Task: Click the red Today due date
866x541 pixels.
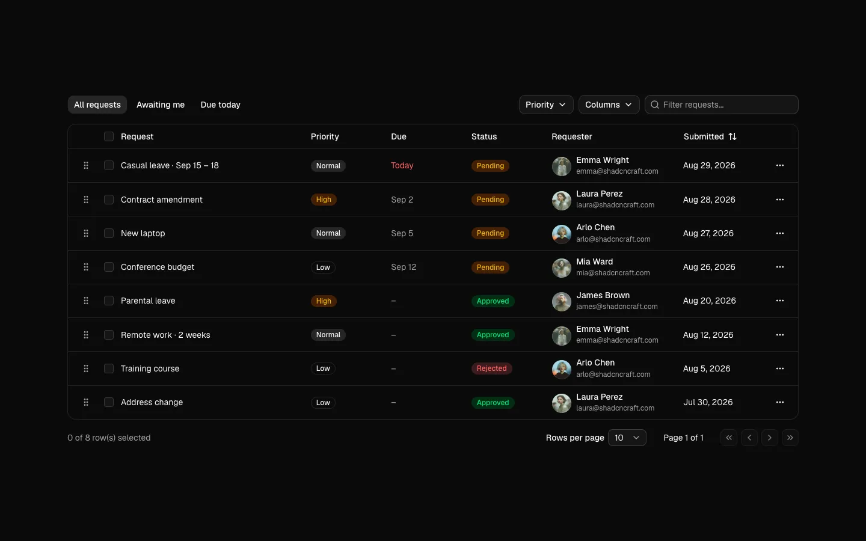Action: tap(402, 165)
